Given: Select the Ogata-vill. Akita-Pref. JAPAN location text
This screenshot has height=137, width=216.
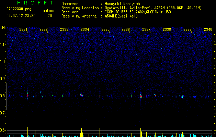Looking at the screenshot, I should point(153,8).
